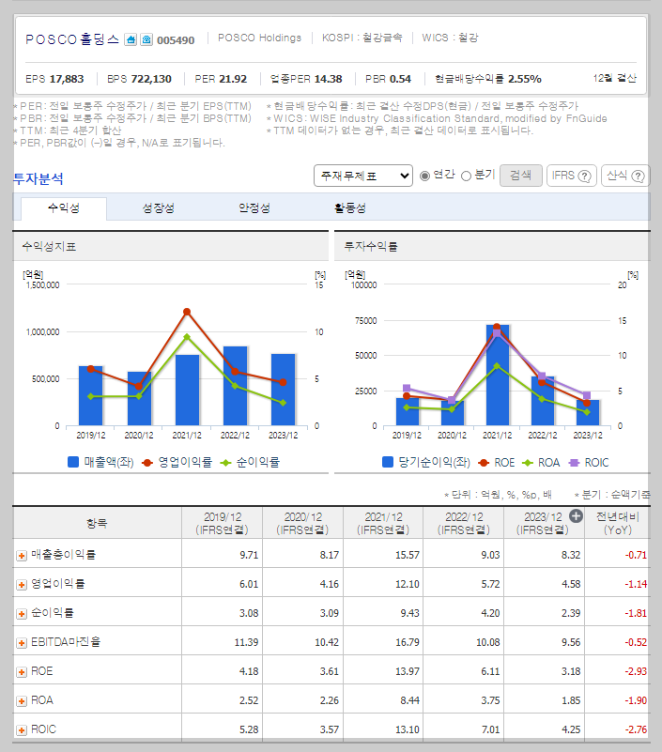662x752 pixels.
Task: Click the 2022/12 column header
Action: coord(464,523)
